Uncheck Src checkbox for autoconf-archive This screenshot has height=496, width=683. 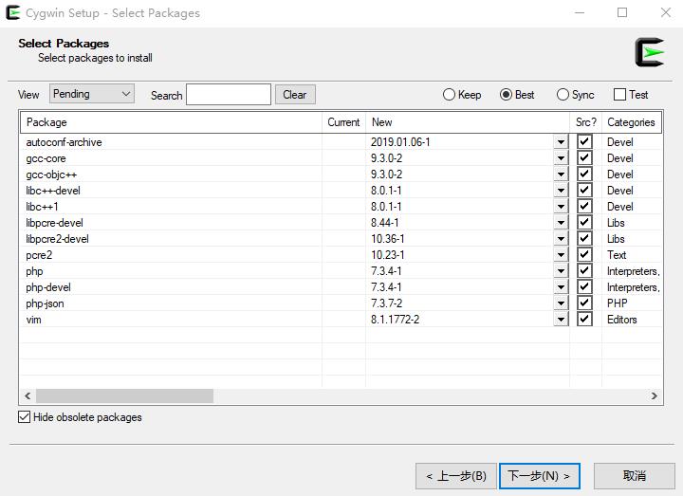point(584,141)
